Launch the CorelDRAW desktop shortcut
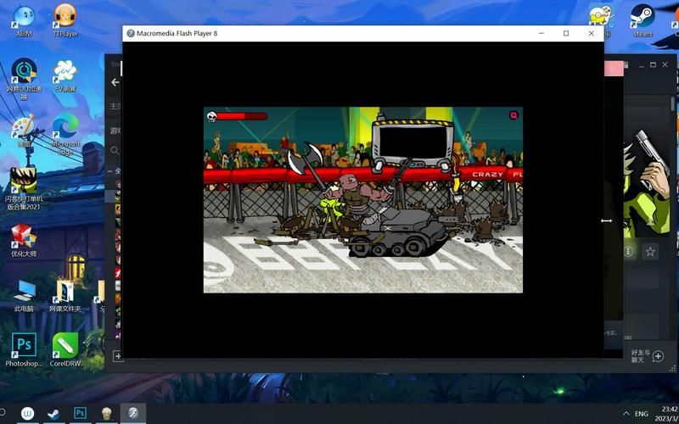 (65, 349)
